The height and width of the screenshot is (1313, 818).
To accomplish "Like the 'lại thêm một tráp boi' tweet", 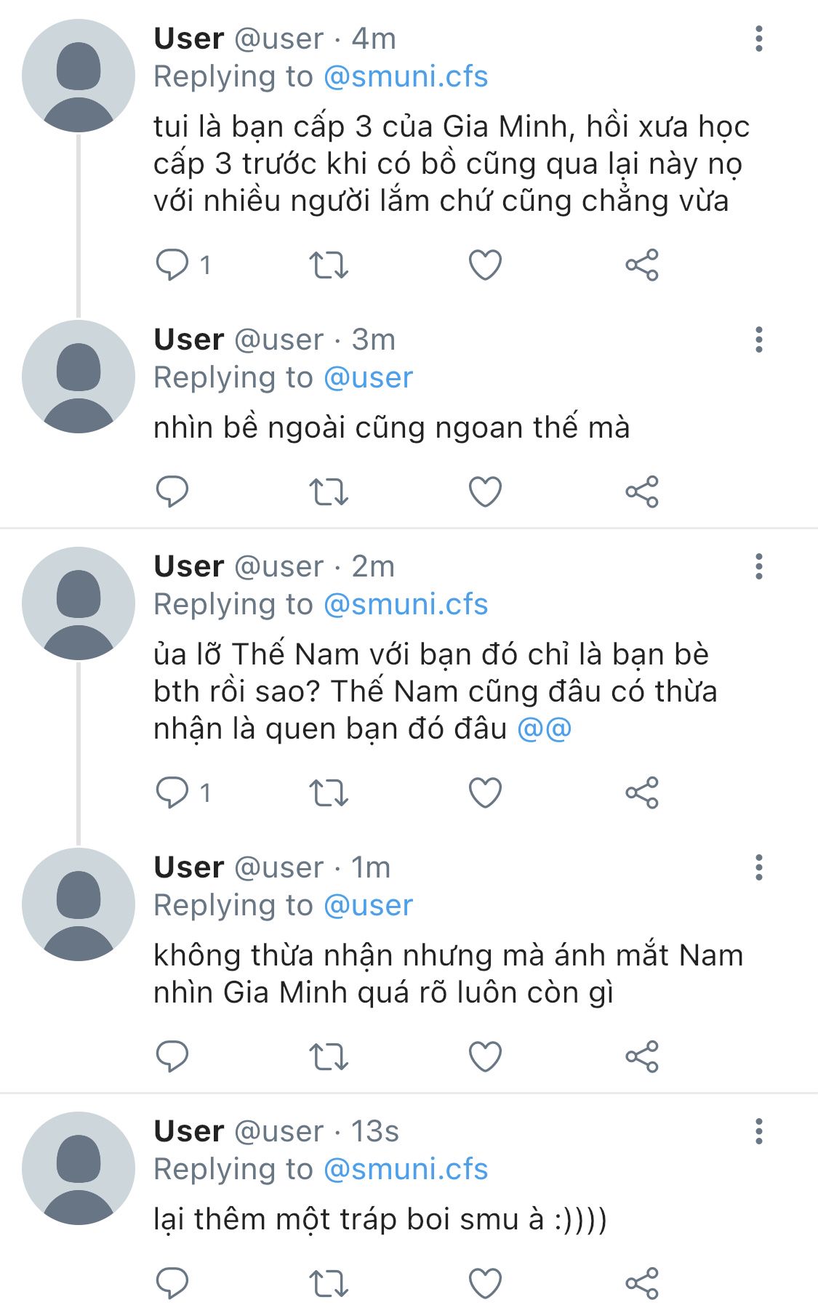I will pos(485,1283).
